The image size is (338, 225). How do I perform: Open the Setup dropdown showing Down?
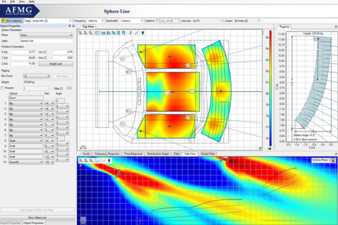(x=47, y=35)
